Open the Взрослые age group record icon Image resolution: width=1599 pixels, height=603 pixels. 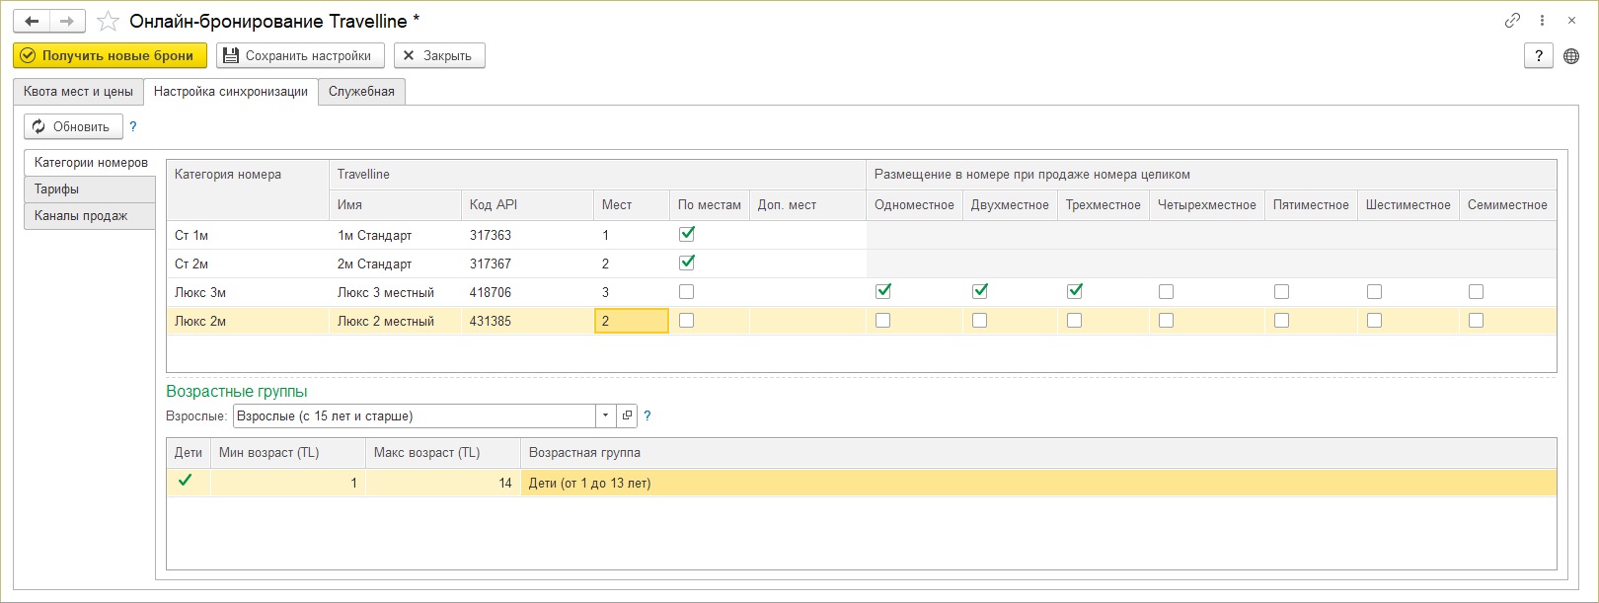(x=627, y=415)
